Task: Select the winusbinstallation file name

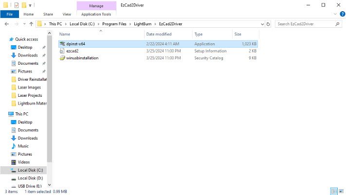Action: pos(82,58)
